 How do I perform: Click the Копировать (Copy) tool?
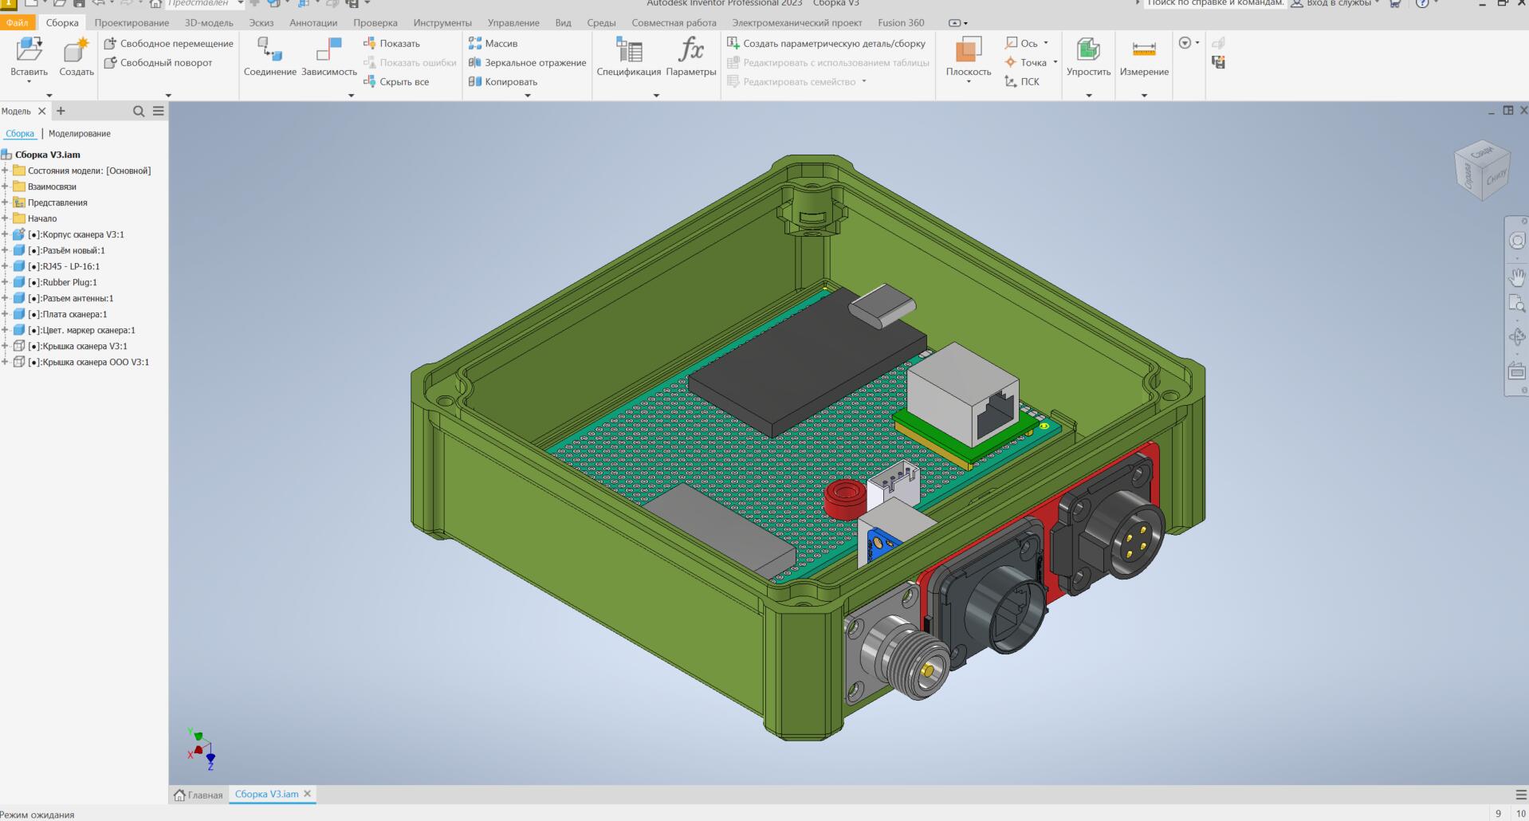pyautogui.click(x=502, y=81)
